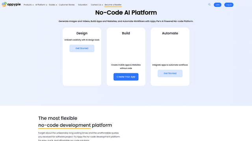Follow the Become a Reseller link

point(113,5)
